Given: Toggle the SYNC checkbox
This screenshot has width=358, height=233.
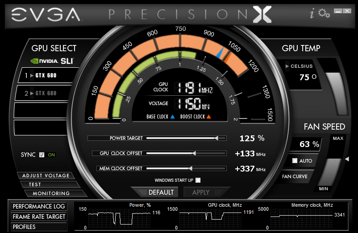Looking at the screenshot, I should (42, 155).
